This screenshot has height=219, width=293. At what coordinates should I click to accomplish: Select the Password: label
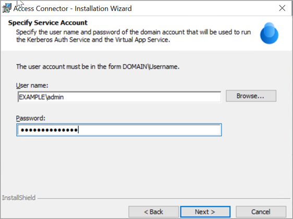click(x=31, y=118)
